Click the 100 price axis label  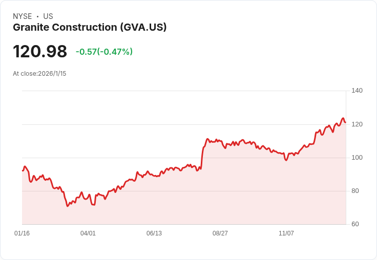(x=357, y=158)
